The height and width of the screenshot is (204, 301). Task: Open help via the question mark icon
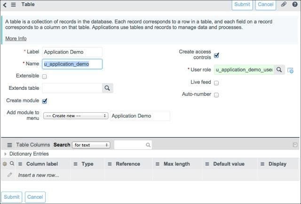(x=295, y=4)
